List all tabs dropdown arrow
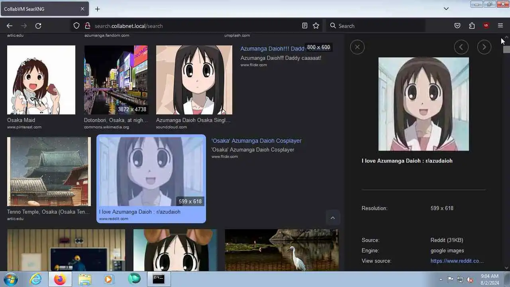The image size is (510, 287). tap(446, 9)
